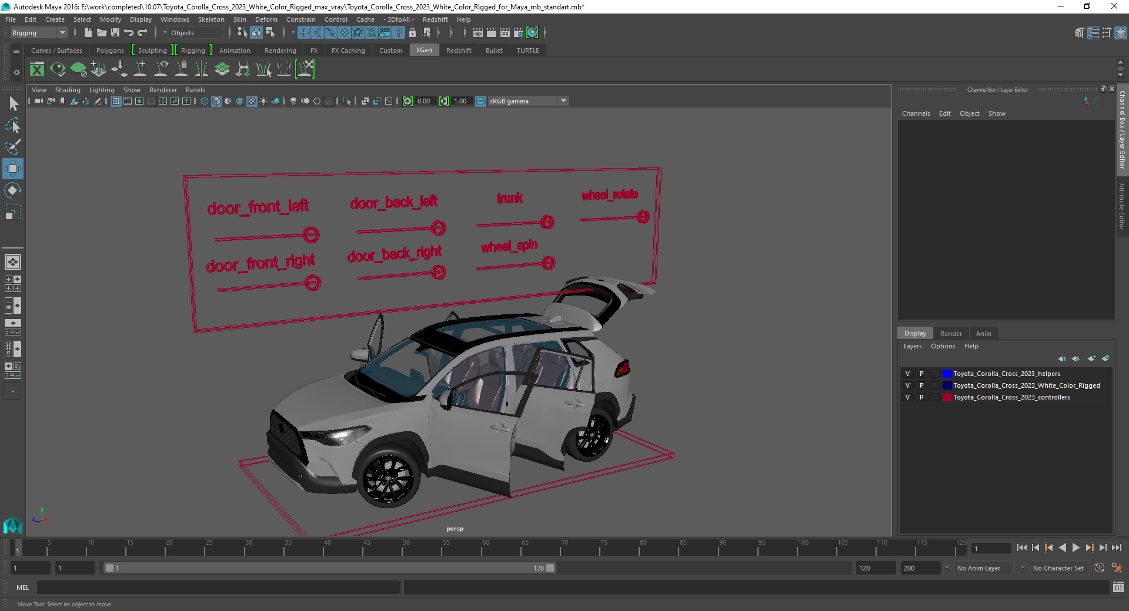The width and height of the screenshot is (1129, 611).
Task: Open the sRGB gamma color space dropdown
Action: coord(528,101)
